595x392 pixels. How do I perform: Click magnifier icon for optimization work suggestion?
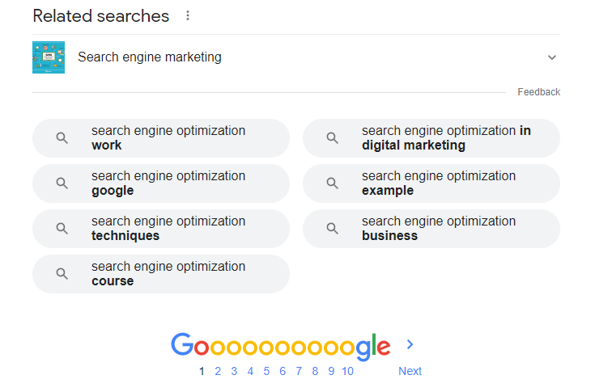(x=62, y=138)
